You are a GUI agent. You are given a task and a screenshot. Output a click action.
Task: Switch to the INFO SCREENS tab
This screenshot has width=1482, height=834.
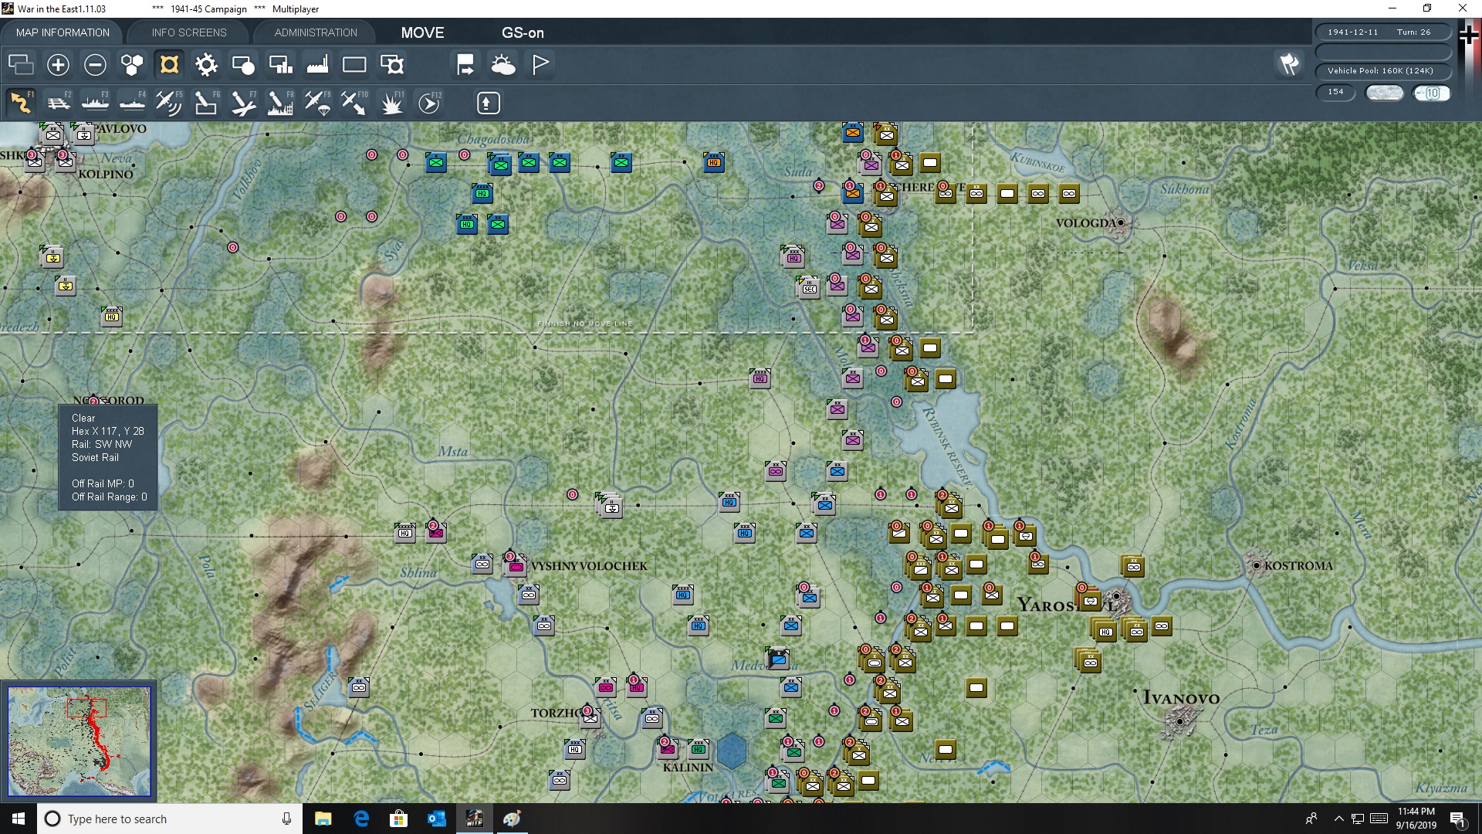[188, 32]
